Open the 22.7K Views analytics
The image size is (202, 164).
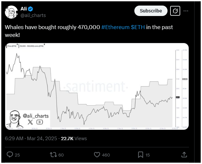(x=74, y=139)
